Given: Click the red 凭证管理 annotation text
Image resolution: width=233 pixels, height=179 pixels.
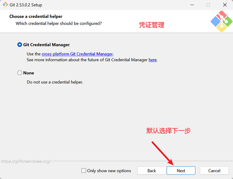Looking at the screenshot, I should point(151,25).
